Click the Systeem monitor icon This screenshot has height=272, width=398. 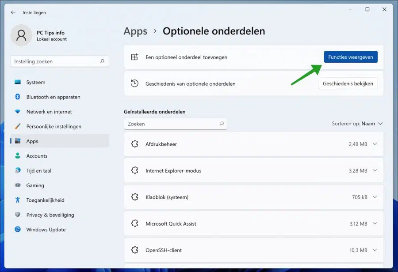click(x=18, y=82)
